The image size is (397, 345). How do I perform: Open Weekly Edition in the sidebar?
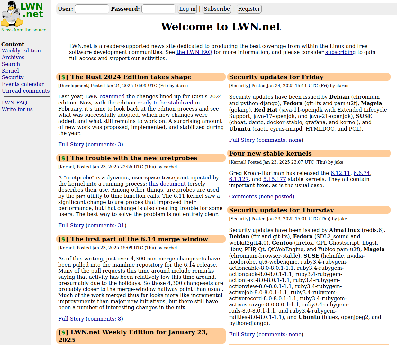pos(21,50)
